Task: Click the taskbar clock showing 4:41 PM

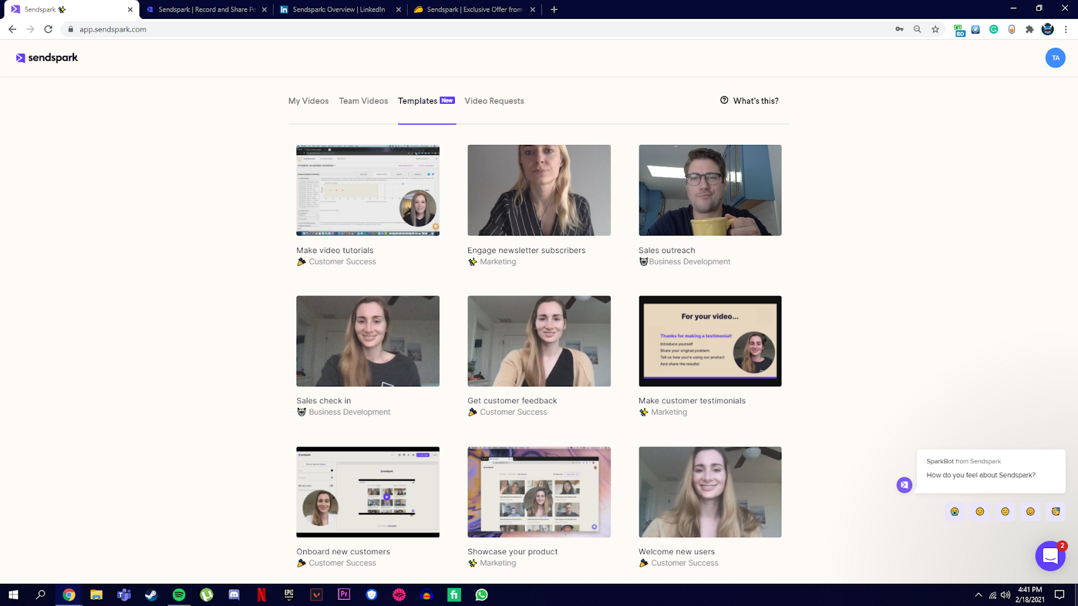Action: click(x=1030, y=595)
